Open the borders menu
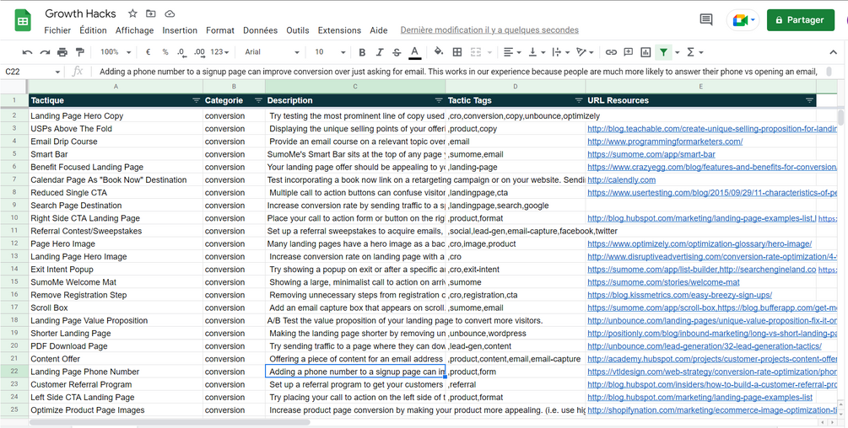The width and height of the screenshot is (848, 428). click(457, 52)
